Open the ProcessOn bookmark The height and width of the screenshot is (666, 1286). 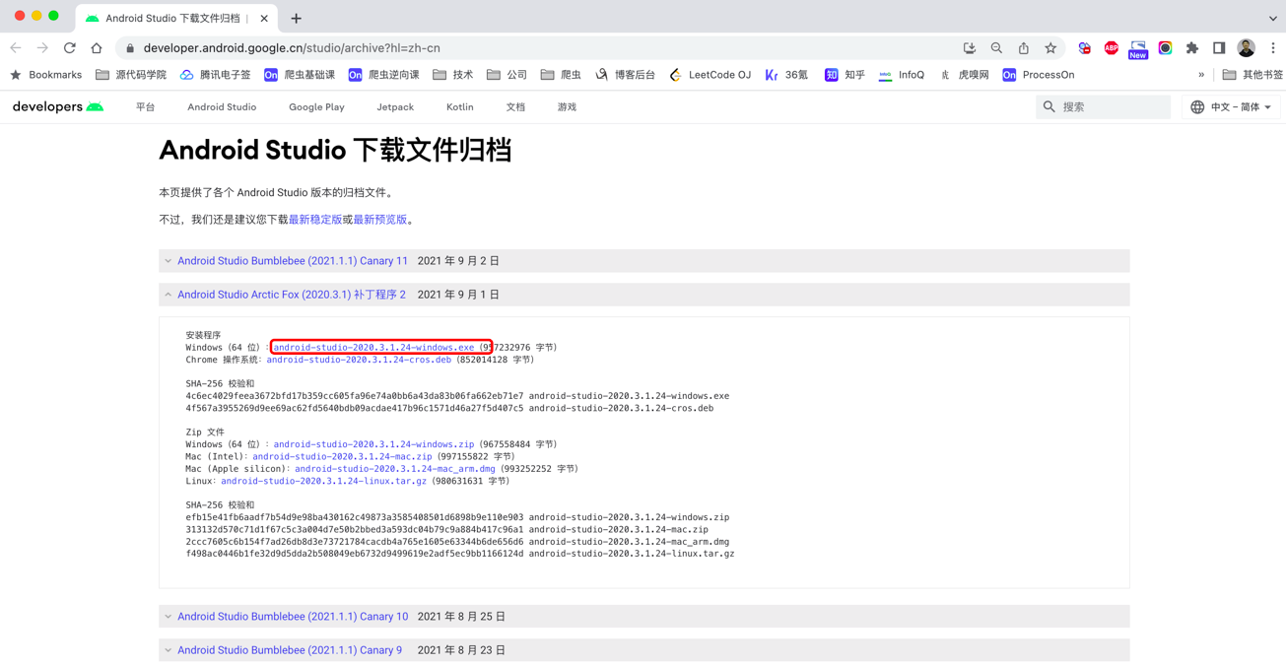pyautogui.click(x=1038, y=75)
